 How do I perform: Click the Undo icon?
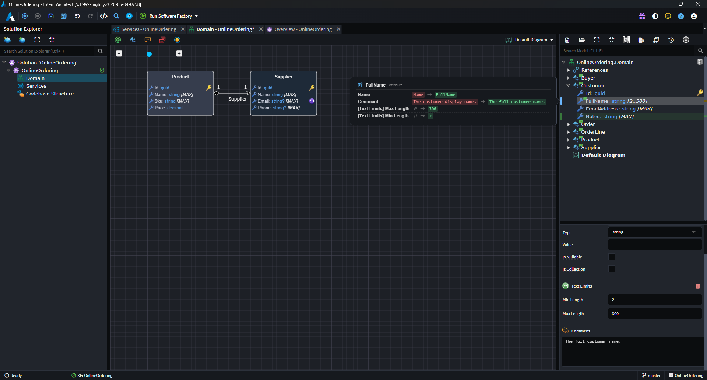(77, 16)
